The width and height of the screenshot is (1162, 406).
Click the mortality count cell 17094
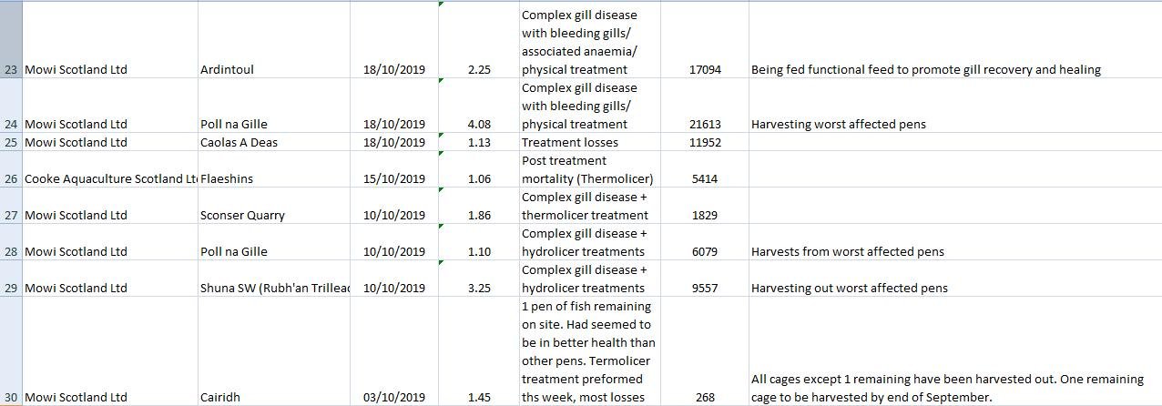coord(705,69)
